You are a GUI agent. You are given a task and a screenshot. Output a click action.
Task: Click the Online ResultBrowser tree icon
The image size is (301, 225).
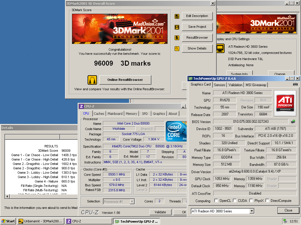tap(92, 80)
